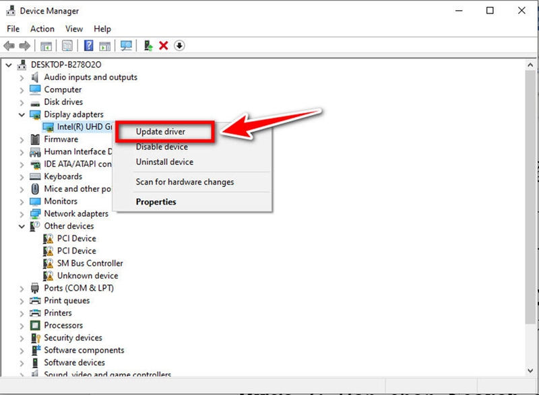The height and width of the screenshot is (395, 539).
Task: Click the Properties toolbar icon
Action: tap(67, 46)
